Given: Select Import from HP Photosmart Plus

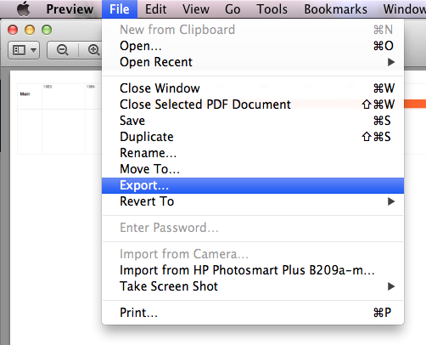Looking at the screenshot, I should click(253, 270).
